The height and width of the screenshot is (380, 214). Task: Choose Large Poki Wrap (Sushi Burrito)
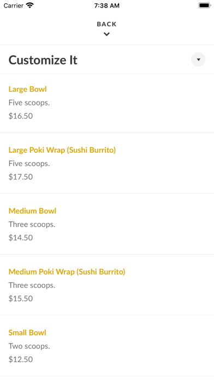tap(107, 163)
